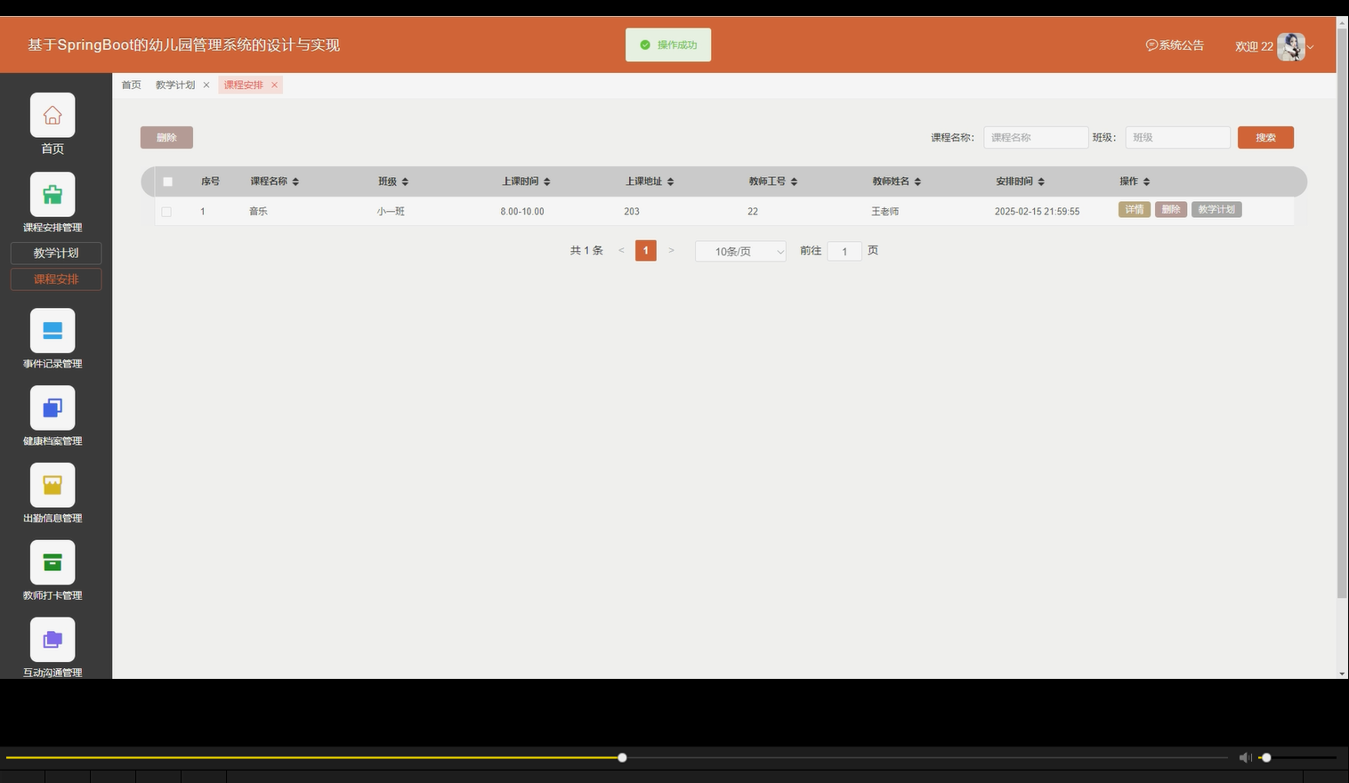1349x783 pixels.
Task: Switch to the 教学计划 tab
Action: point(175,85)
